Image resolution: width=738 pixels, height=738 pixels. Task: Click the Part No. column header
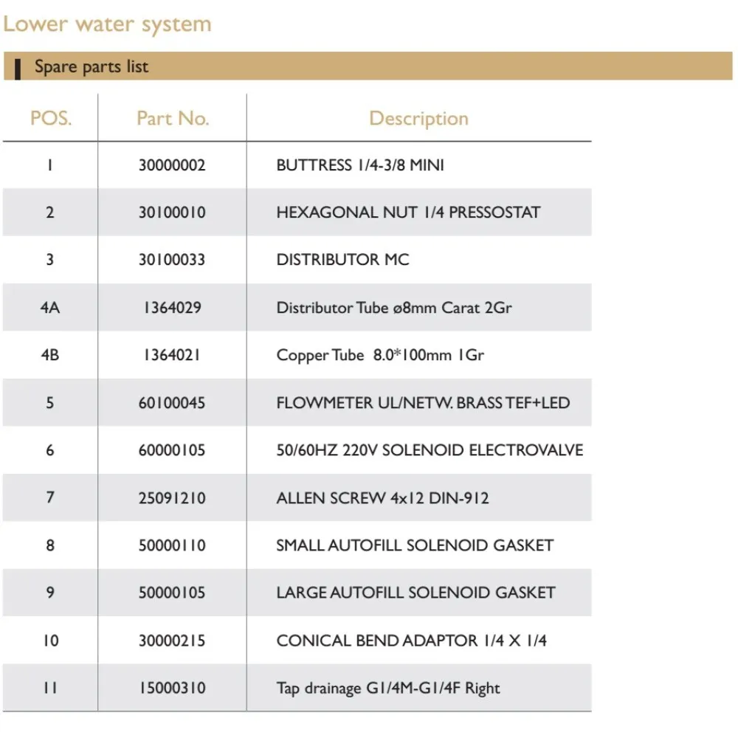point(173,118)
